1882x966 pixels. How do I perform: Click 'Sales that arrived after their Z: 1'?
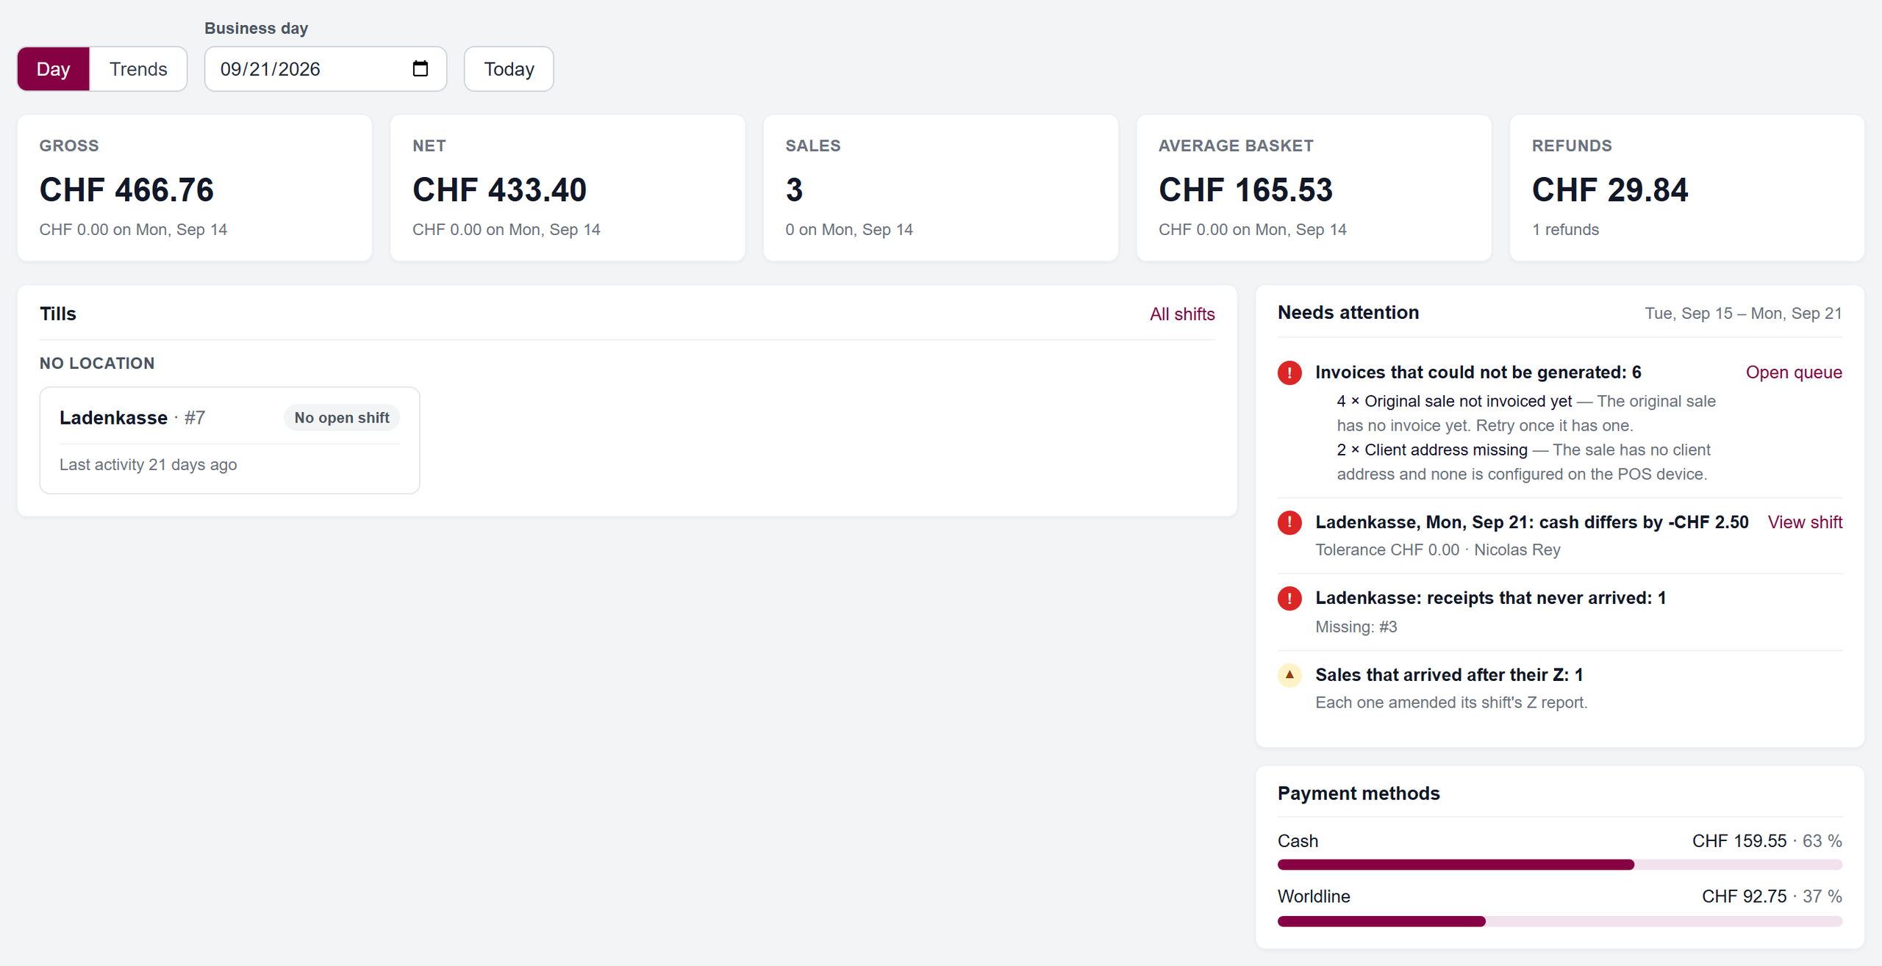[1449, 674]
